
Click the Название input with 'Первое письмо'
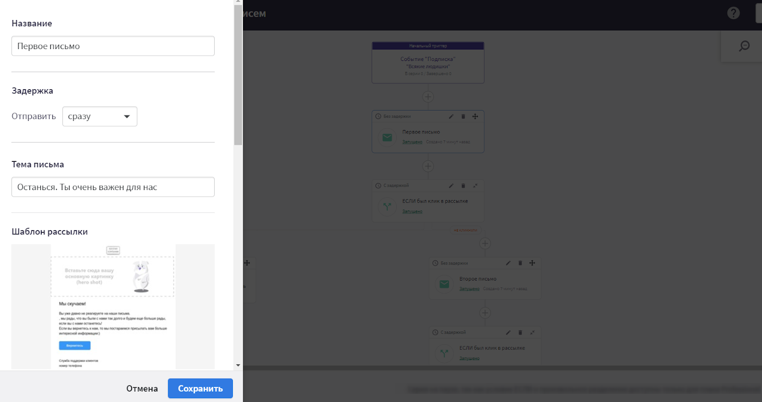point(113,46)
